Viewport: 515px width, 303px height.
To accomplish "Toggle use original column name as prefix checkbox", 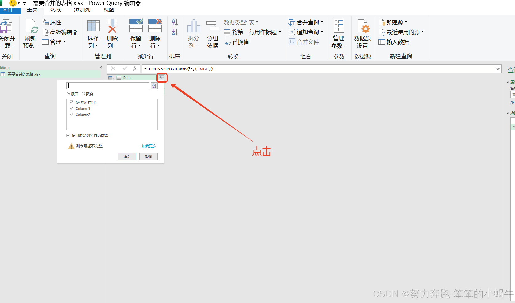I will [x=68, y=135].
